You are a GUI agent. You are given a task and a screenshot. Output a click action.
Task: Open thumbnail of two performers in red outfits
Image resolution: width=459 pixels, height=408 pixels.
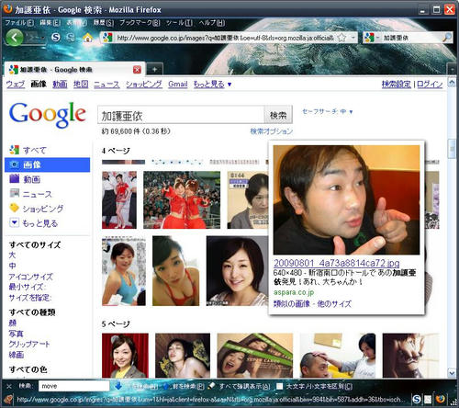tap(182, 199)
